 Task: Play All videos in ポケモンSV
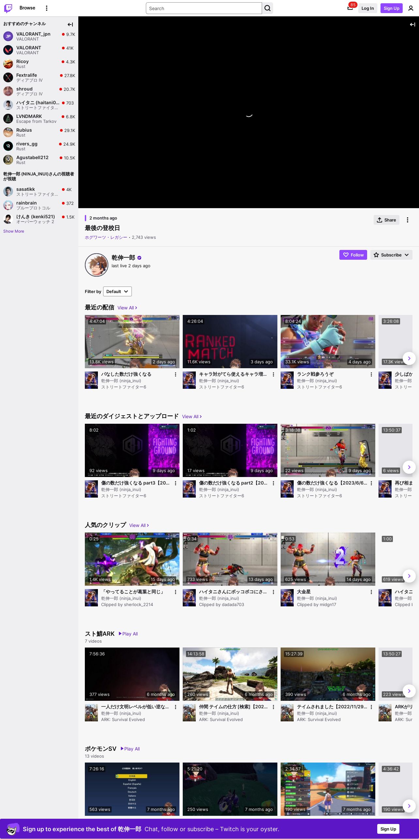click(x=130, y=749)
